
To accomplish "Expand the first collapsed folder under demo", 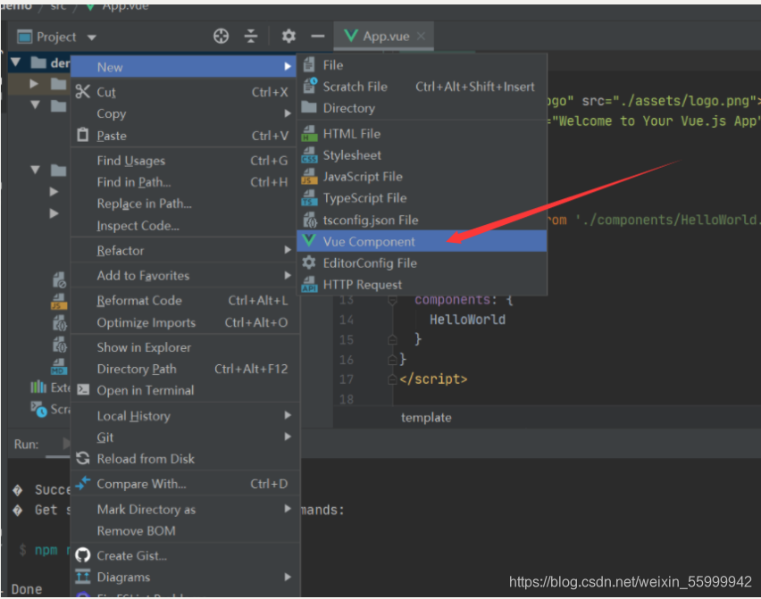I will click(x=34, y=83).
